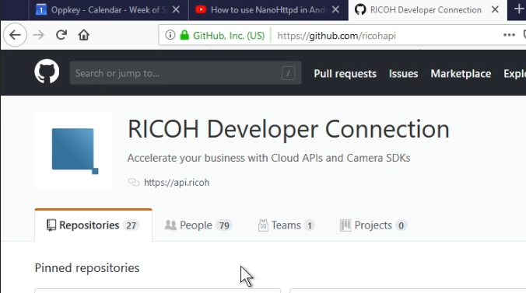526x293 pixels.
Task: Show site information via the info icon
Action: pyautogui.click(x=170, y=35)
